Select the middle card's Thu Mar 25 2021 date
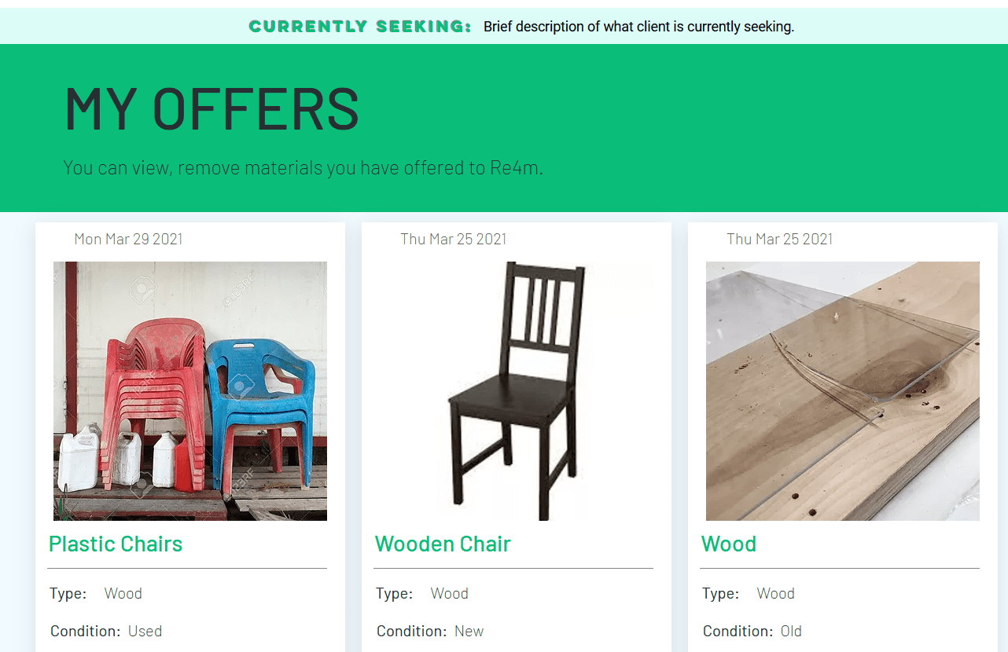Image resolution: width=1008 pixels, height=652 pixels. 454,239
